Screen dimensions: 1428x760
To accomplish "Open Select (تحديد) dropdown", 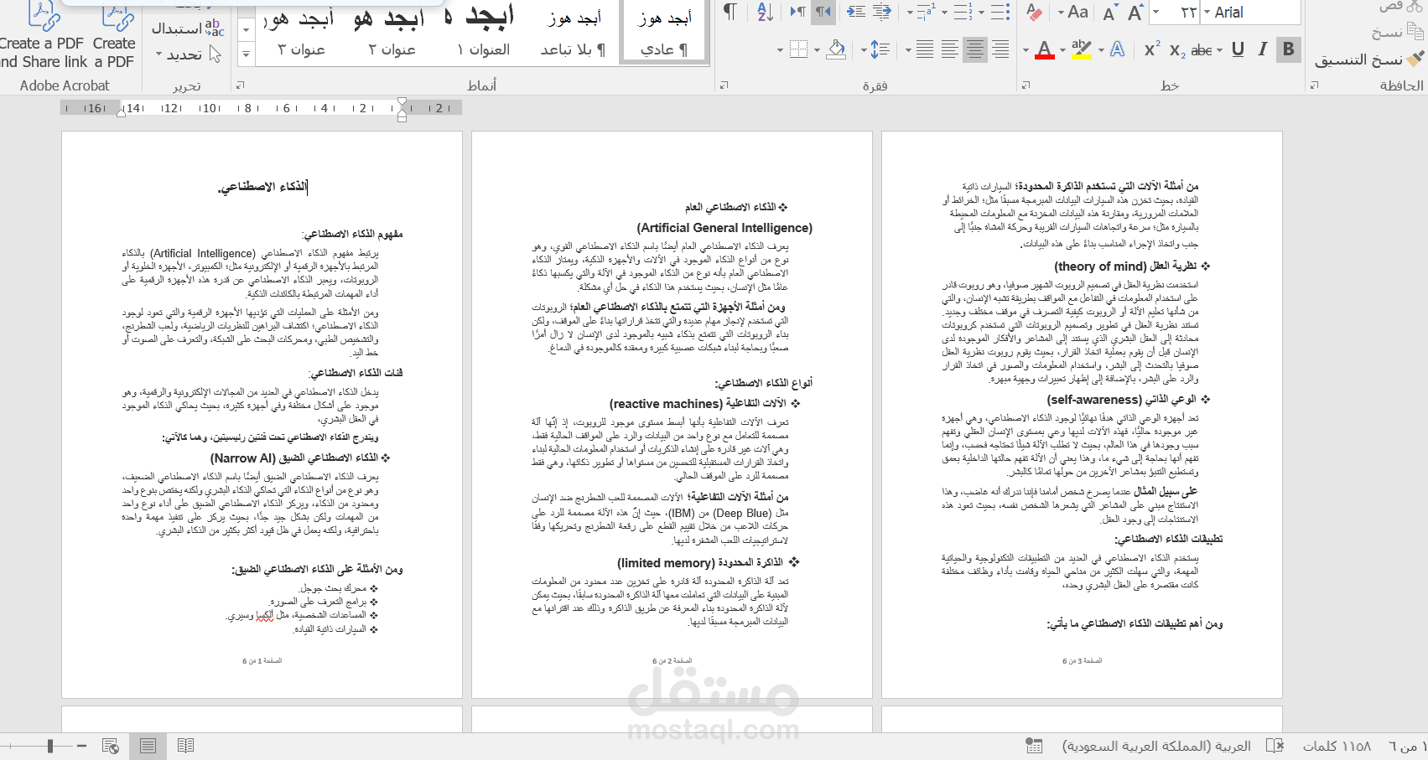I will [188, 54].
